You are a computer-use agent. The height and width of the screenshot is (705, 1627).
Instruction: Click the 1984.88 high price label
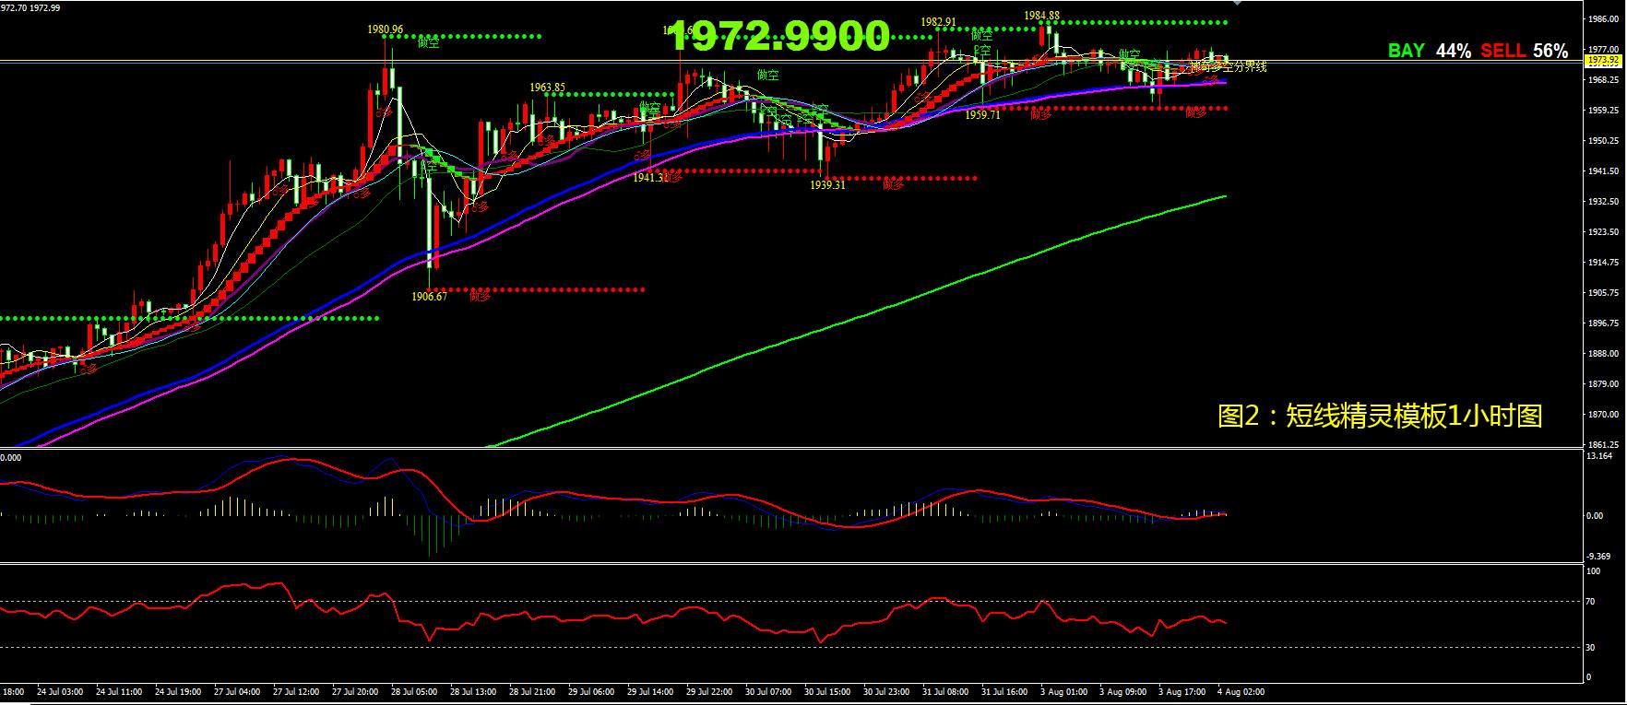click(x=1041, y=16)
